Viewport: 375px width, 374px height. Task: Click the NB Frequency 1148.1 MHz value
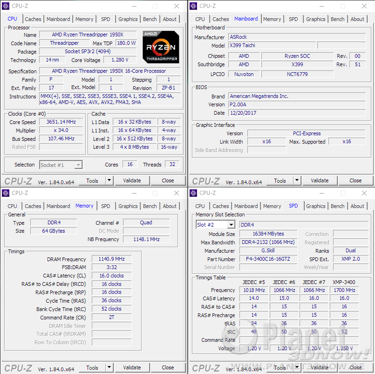(x=146, y=239)
